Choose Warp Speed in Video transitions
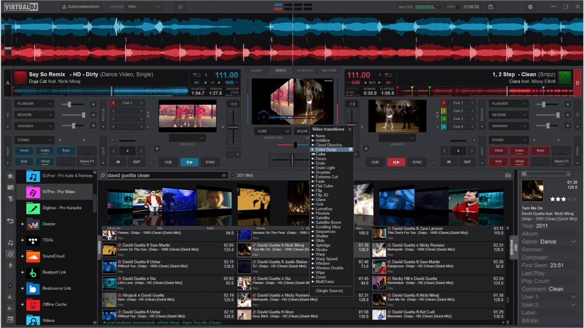Screen dimensions: 585x328 tap(327, 259)
